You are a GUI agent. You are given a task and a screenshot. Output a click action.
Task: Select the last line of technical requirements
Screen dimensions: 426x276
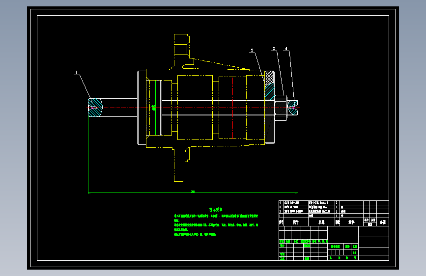[195, 234]
